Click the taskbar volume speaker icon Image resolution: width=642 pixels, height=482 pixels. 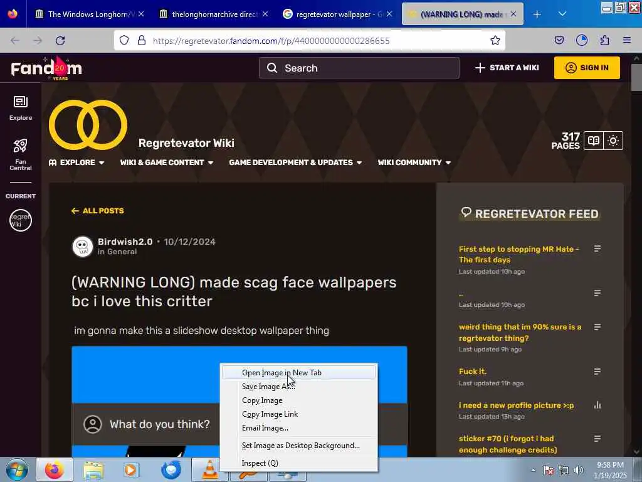[x=578, y=470]
